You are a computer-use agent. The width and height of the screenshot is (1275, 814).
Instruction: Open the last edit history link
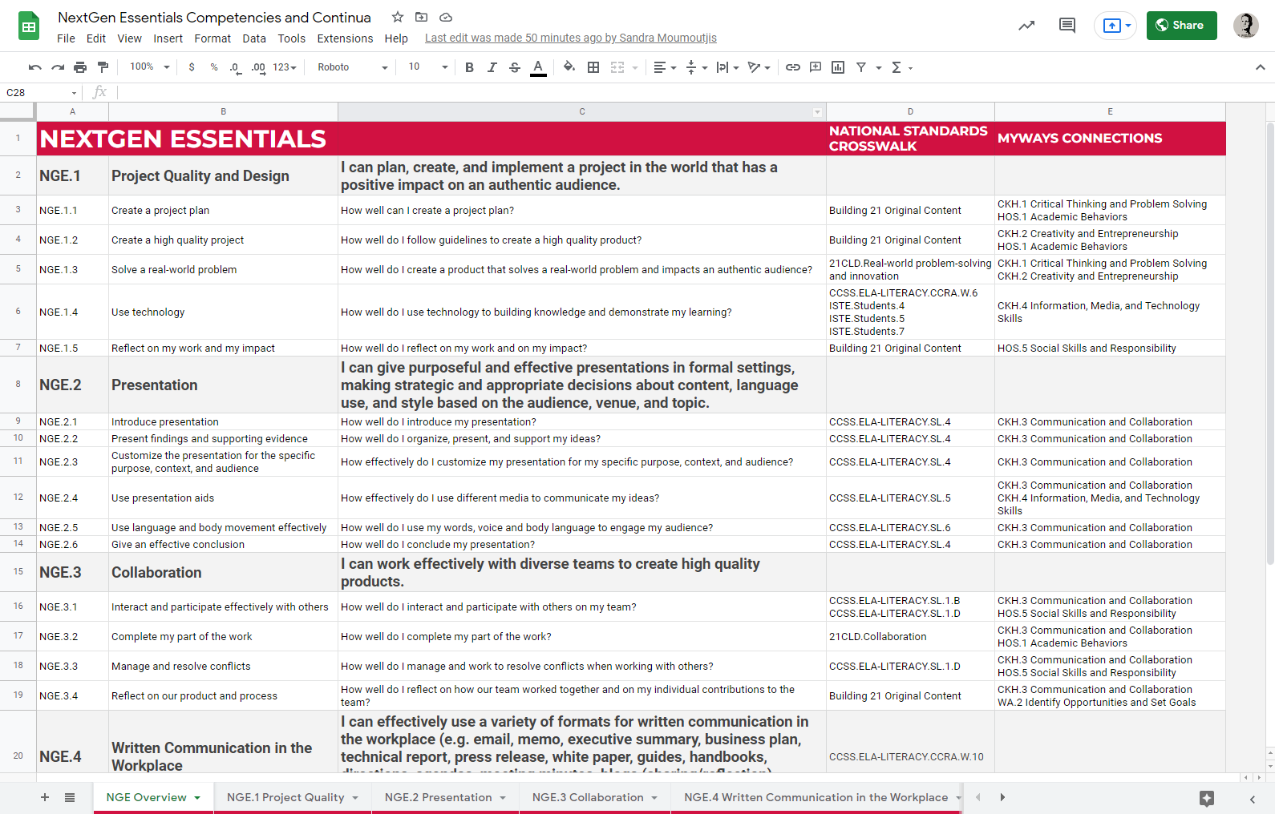tap(570, 38)
